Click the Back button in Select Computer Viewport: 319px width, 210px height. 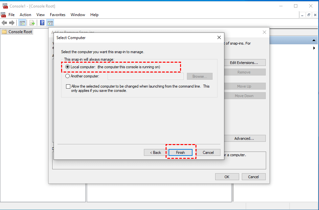tap(155, 153)
